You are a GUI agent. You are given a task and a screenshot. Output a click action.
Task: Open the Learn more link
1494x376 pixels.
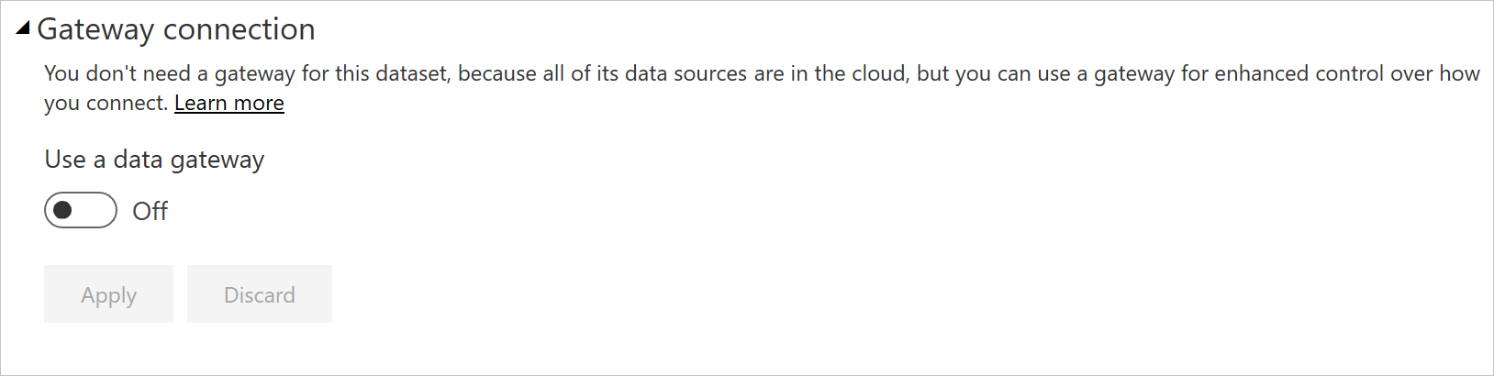(229, 103)
